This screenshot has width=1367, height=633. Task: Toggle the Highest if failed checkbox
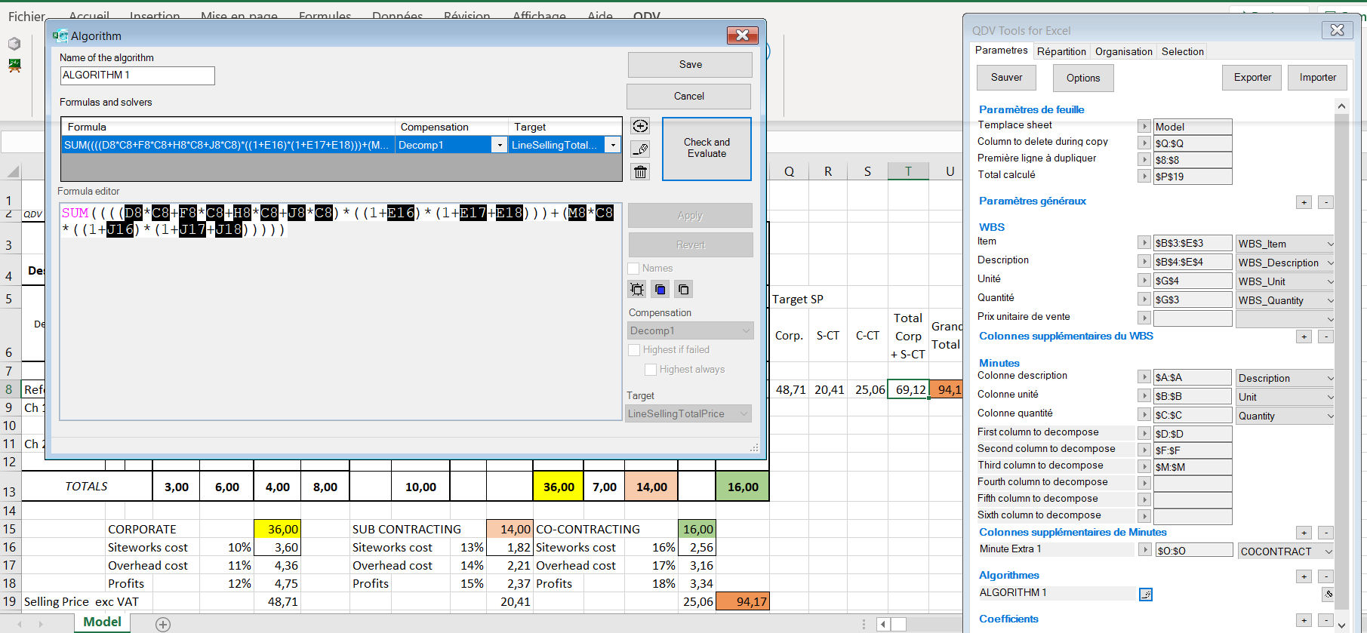(634, 350)
